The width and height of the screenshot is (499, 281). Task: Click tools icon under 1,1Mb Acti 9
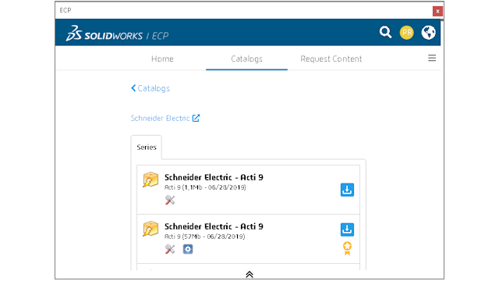[x=170, y=200]
